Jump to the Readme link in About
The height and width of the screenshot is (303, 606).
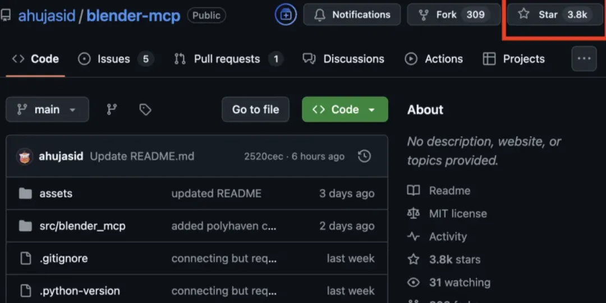[x=449, y=191]
